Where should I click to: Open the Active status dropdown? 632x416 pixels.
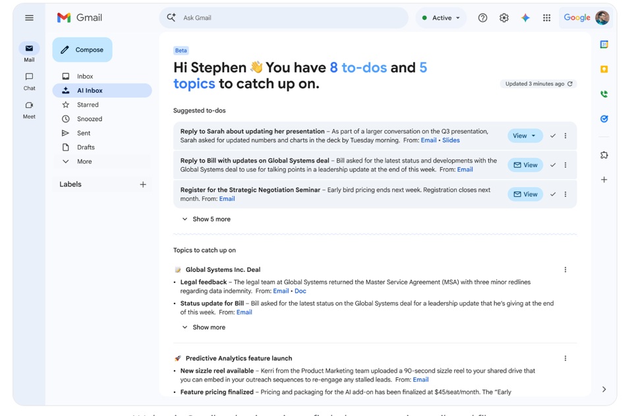[441, 18]
